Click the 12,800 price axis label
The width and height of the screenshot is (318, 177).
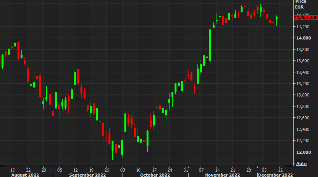pyautogui.click(x=304, y=107)
